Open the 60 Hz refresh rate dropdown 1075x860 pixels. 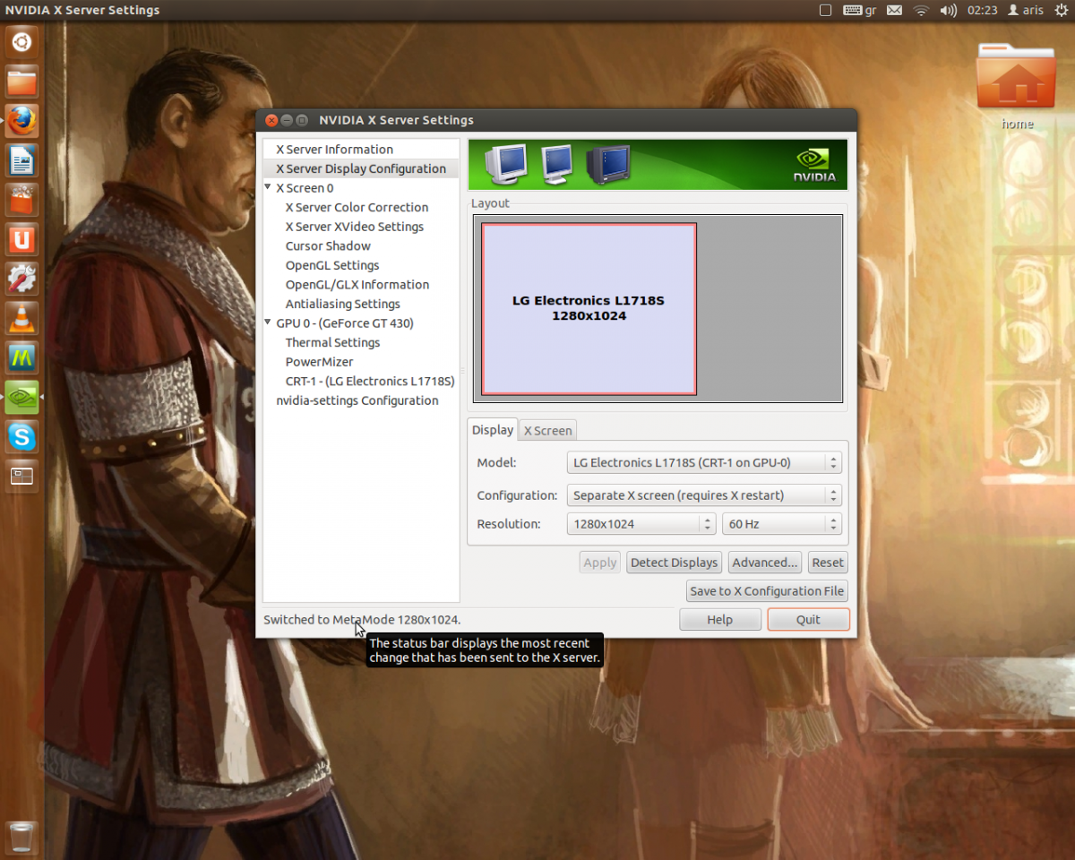point(782,524)
